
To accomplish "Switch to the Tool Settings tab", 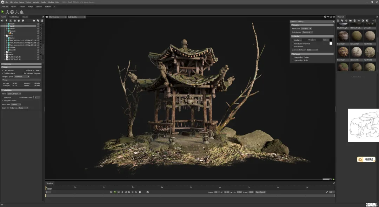I will tap(14, 17).
